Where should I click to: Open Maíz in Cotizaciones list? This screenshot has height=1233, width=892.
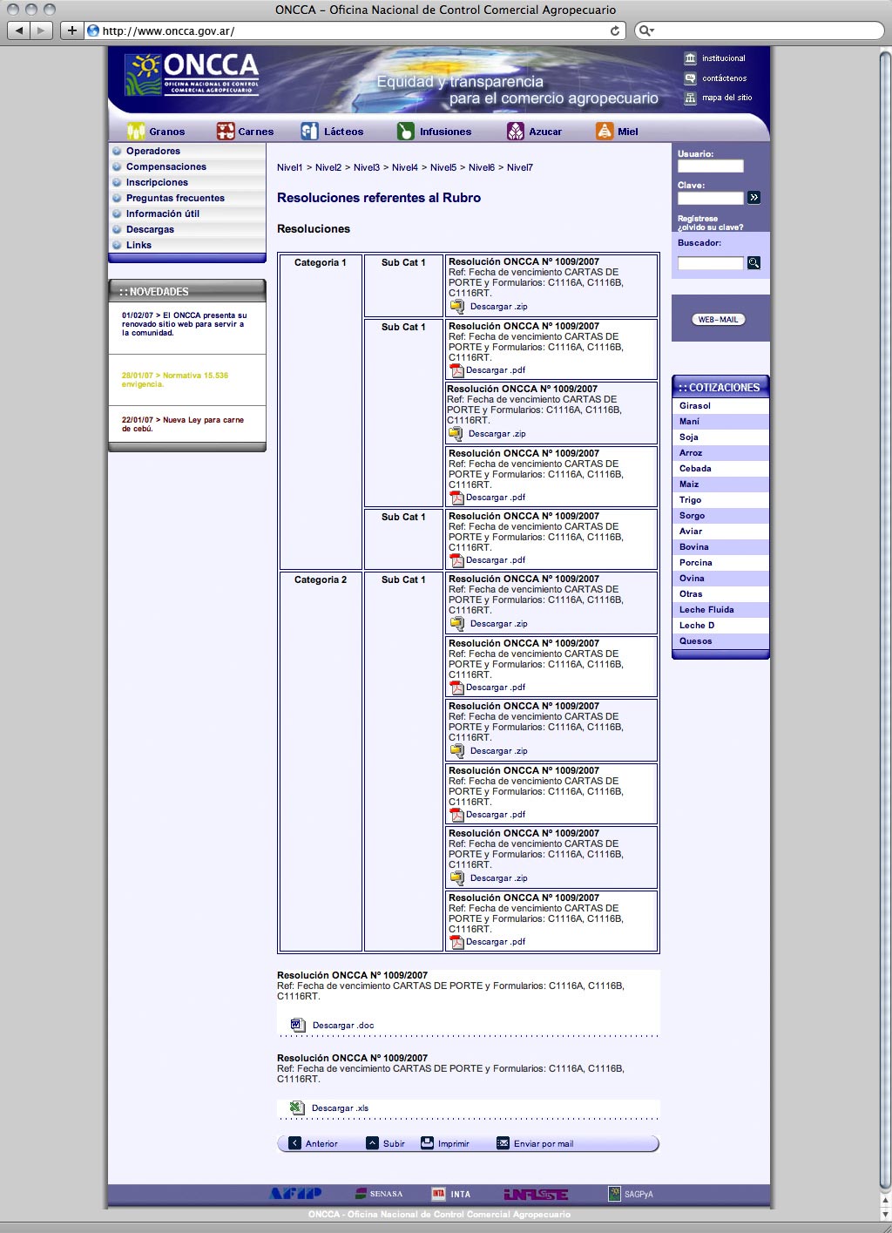click(720, 484)
